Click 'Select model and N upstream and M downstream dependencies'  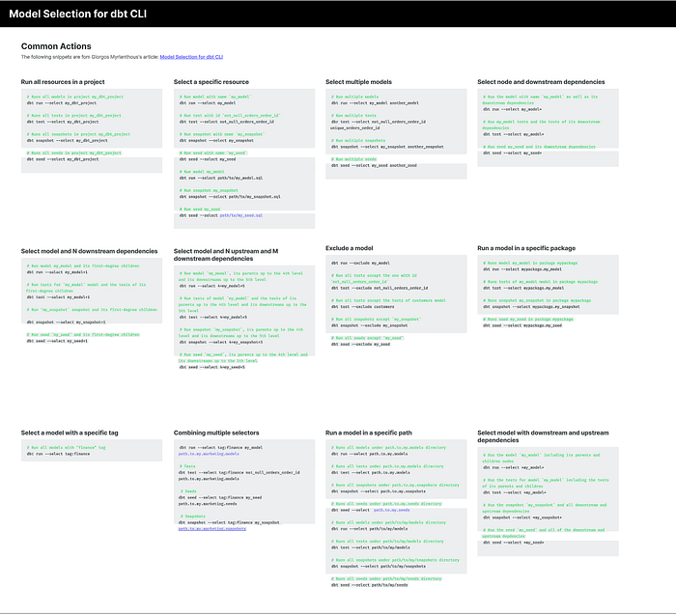click(x=226, y=255)
